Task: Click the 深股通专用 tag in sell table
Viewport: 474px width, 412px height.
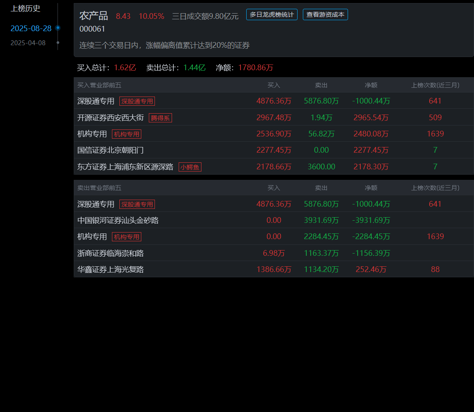Action: pyautogui.click(x=137, y=204)
